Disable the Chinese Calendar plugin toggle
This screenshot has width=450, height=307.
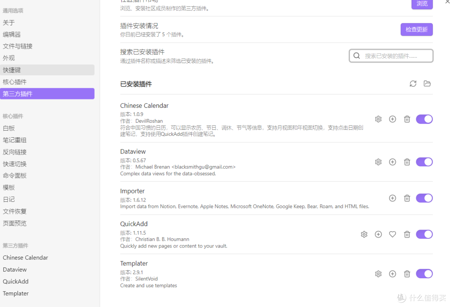(x=424, y=119)
